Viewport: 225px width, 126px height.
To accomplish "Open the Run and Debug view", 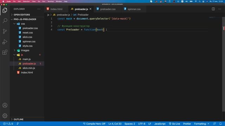I will coord(5,42).
